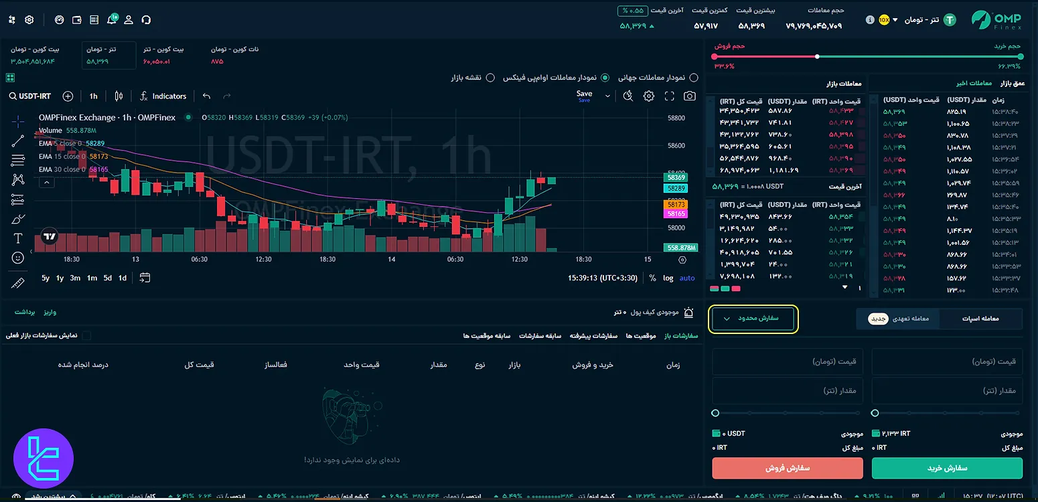Select the ruler measurement tool

tap(18, 283)
